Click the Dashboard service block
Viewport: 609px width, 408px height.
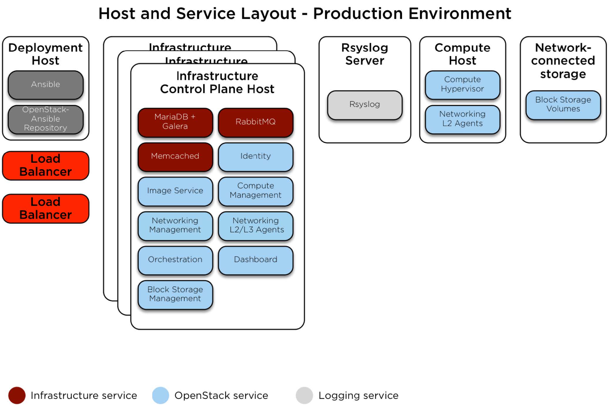coord(256,260)
